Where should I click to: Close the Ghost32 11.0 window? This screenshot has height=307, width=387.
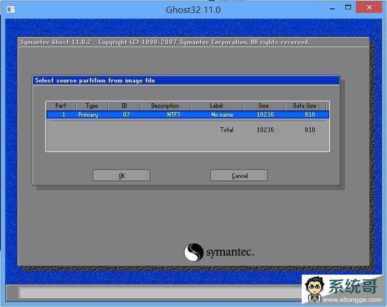click(369, 8)
